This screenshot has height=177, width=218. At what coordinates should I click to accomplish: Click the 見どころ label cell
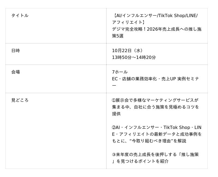click(x=20, y=100)
